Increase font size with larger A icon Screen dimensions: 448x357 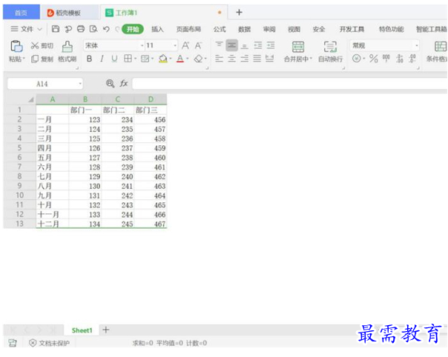click(185, 45)
